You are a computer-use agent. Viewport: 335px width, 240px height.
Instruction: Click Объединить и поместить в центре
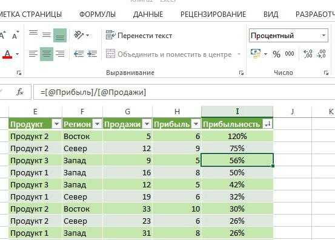click(169, 54)
